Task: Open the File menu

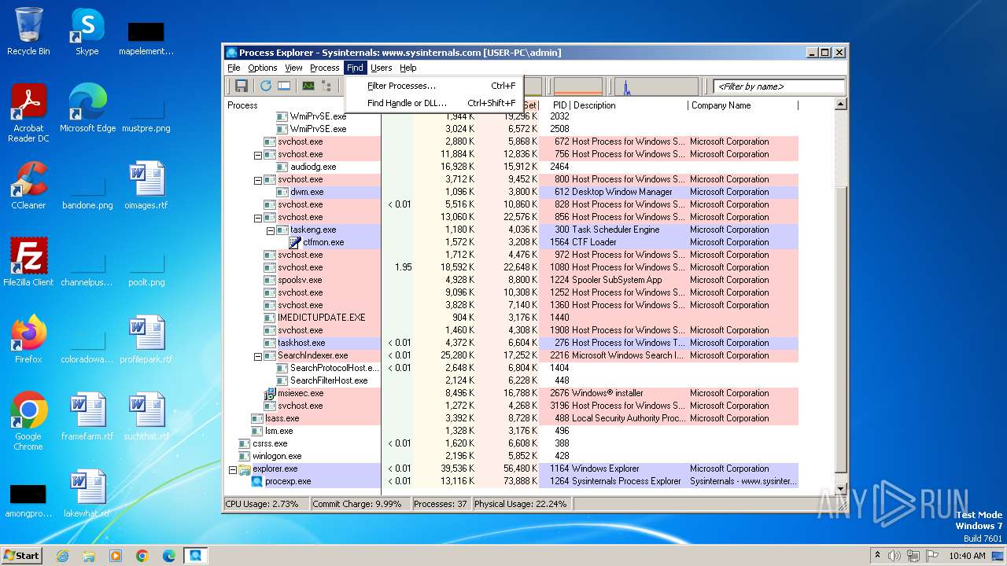Action: point(234,68)
